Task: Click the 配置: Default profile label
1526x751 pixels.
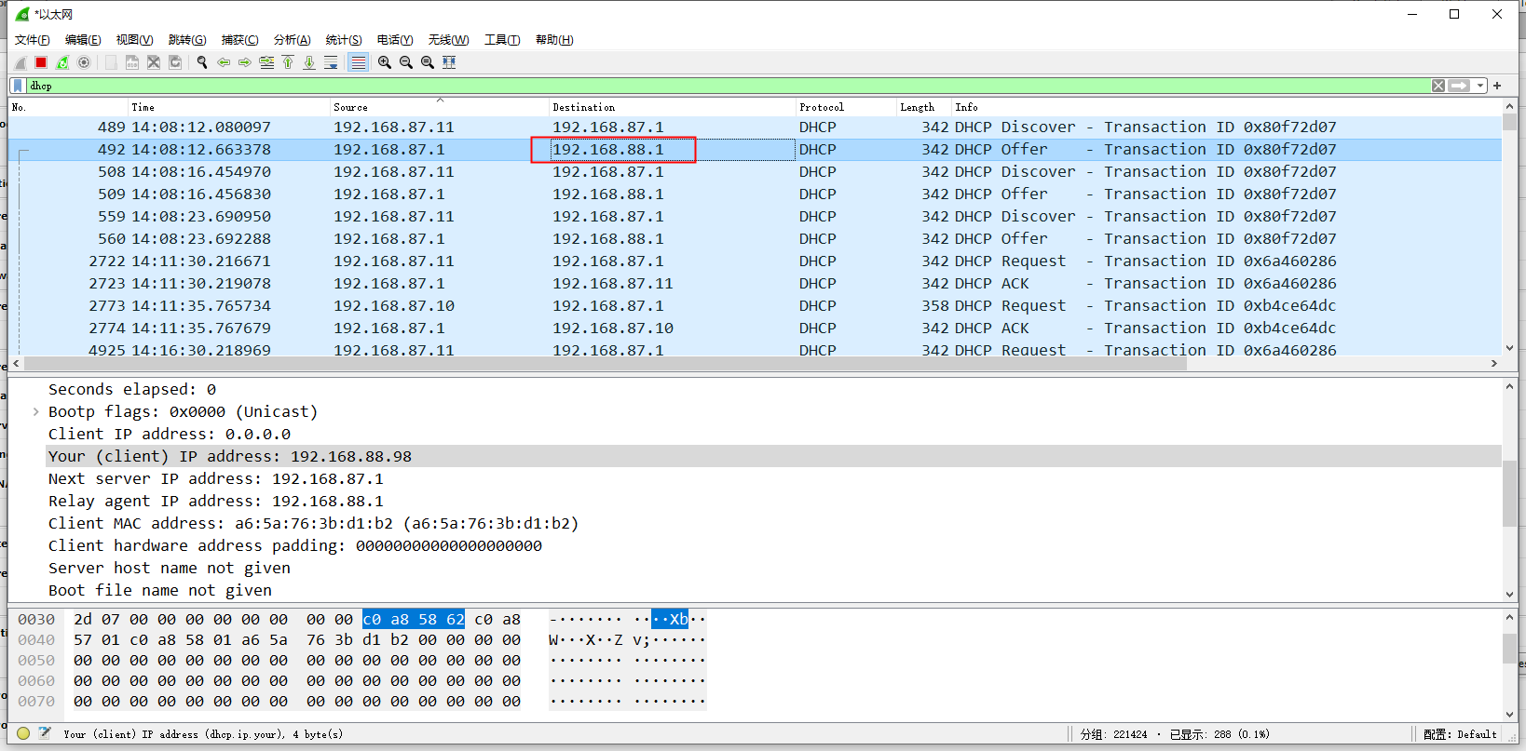Action: (x=1460, y=733)
